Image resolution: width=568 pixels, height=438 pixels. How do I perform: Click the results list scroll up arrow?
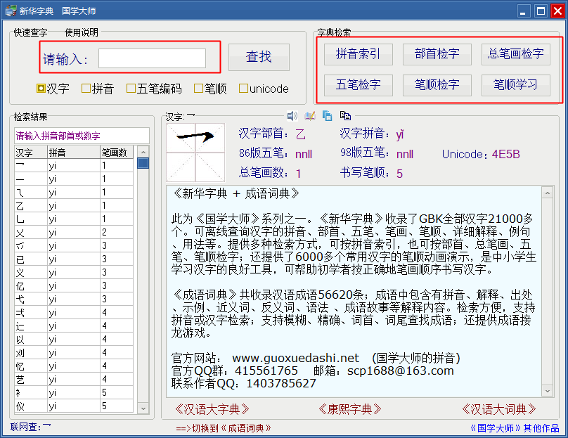pyautogui.click(x=143, y=152)
